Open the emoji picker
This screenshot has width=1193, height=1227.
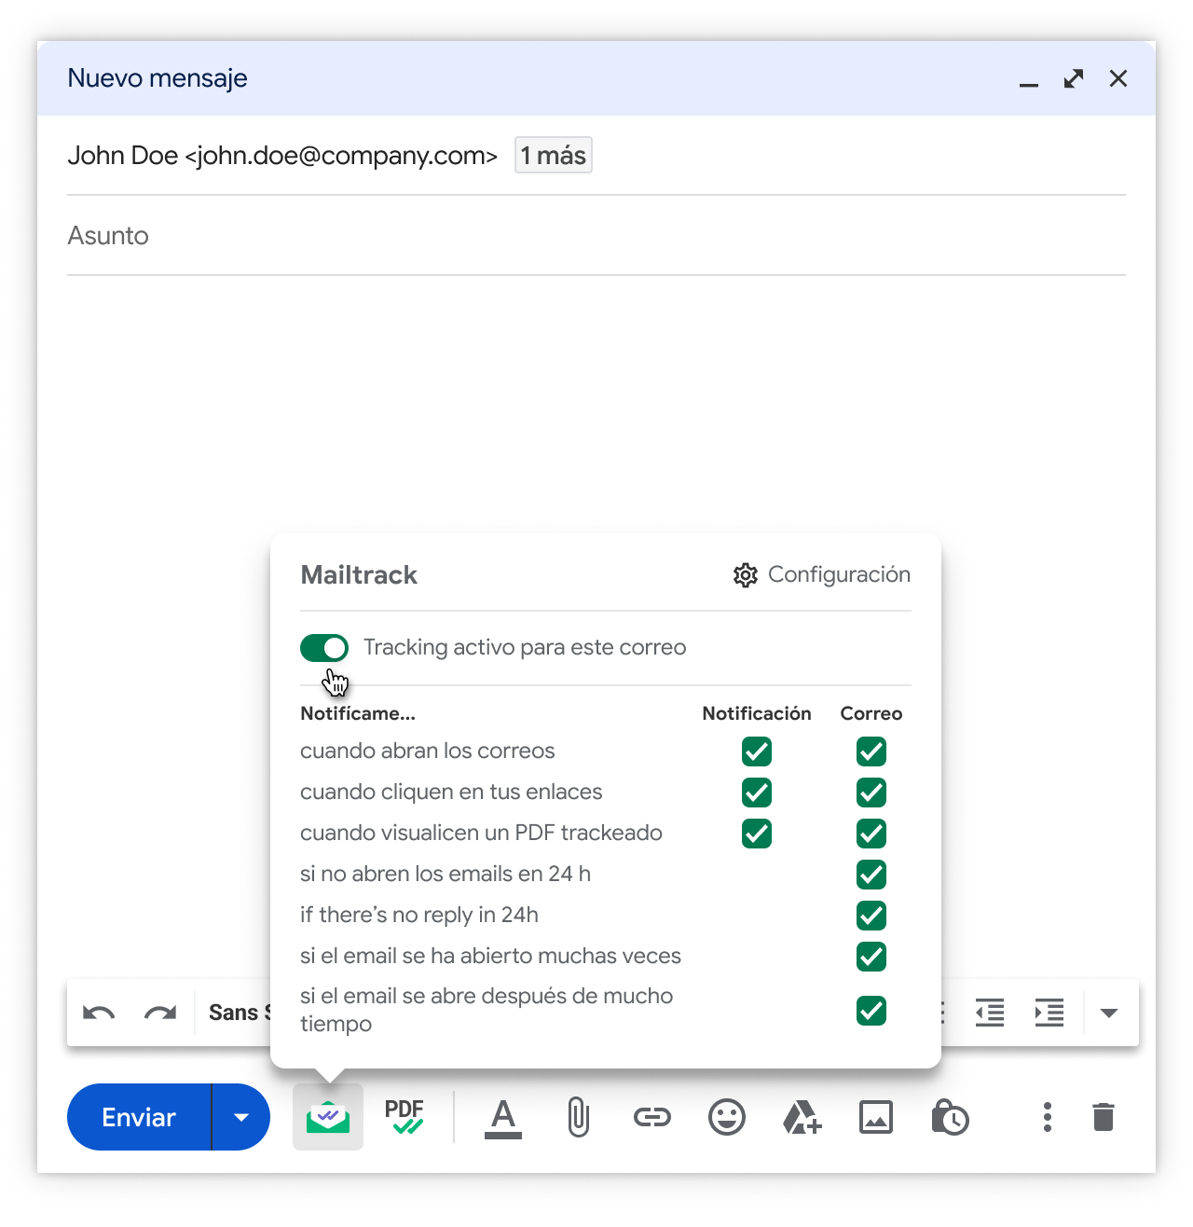tap(727, 1117)
